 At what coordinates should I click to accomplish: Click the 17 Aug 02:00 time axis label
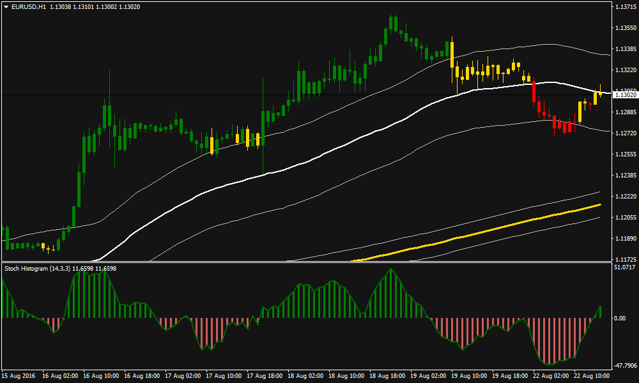tap(183, 377)
